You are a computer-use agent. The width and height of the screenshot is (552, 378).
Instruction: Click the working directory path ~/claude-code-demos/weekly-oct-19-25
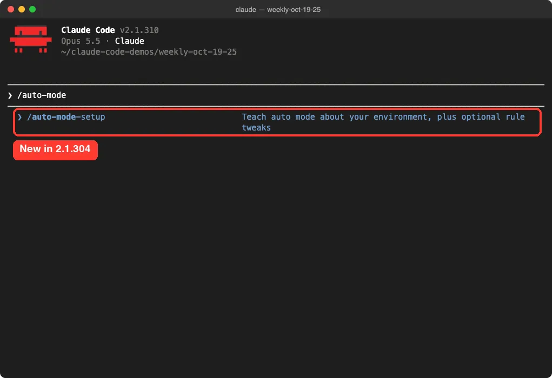point(149,52)
